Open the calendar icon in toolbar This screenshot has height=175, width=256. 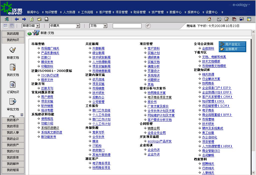click(x=234, y=19)
